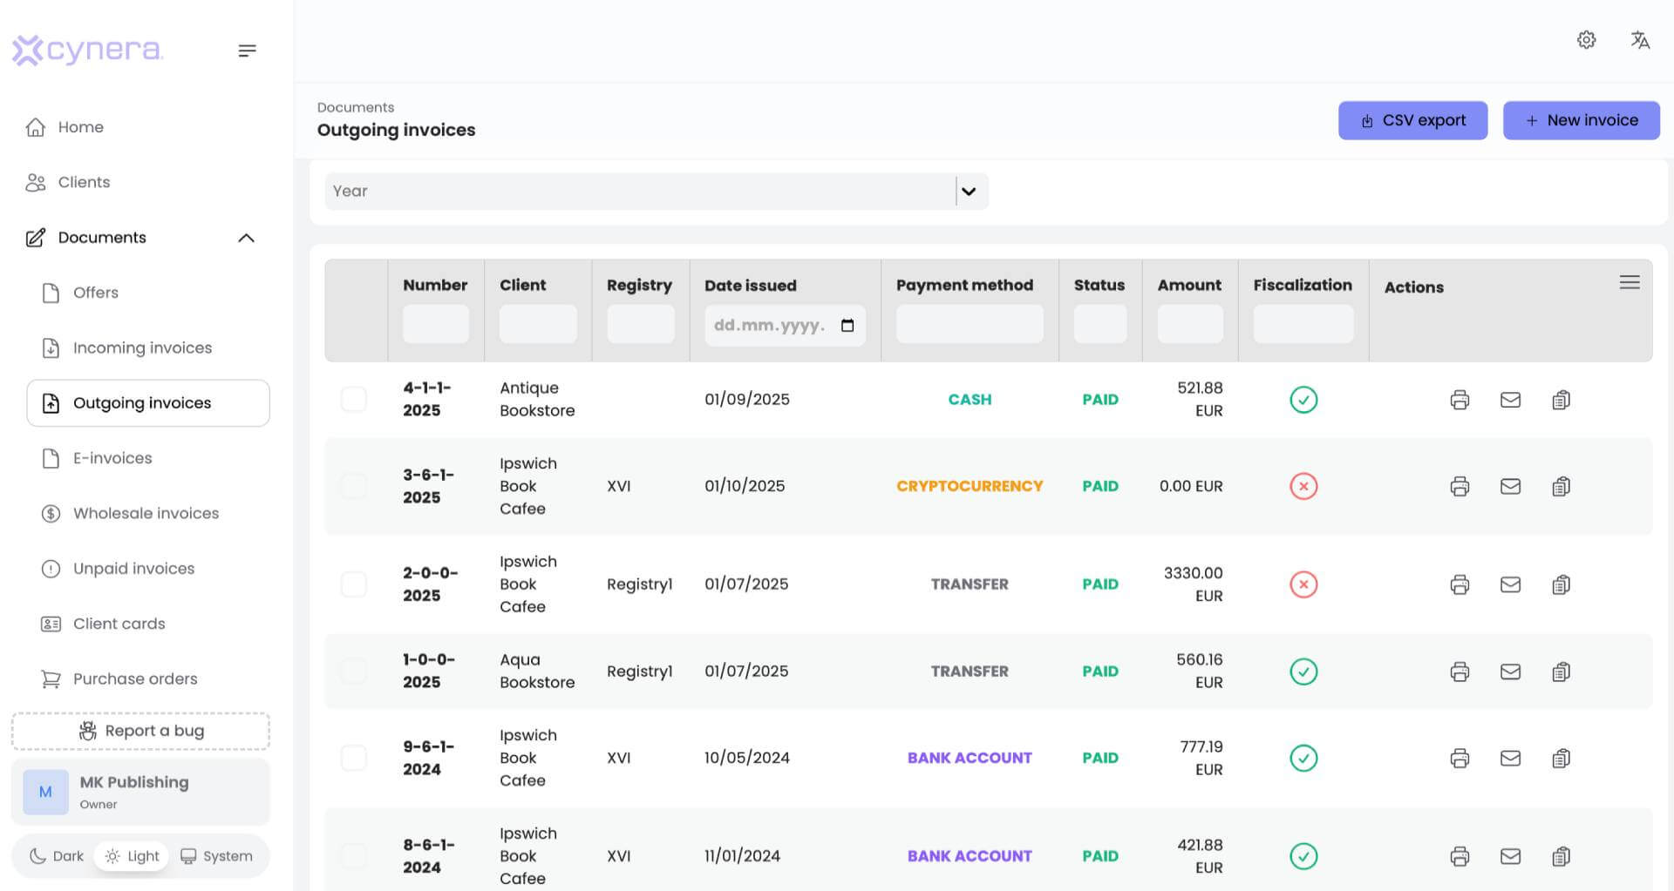Open Unpaid invoices page
The height and width of the screenshot is (891, 1674).
click(119, 569)
